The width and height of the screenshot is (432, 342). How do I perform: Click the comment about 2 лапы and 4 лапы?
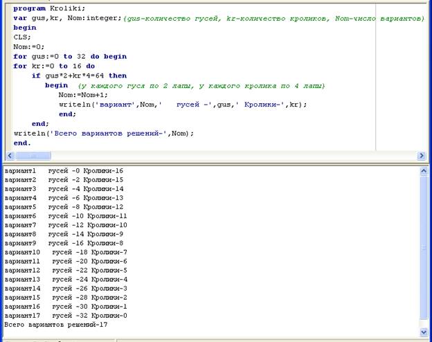201,86
